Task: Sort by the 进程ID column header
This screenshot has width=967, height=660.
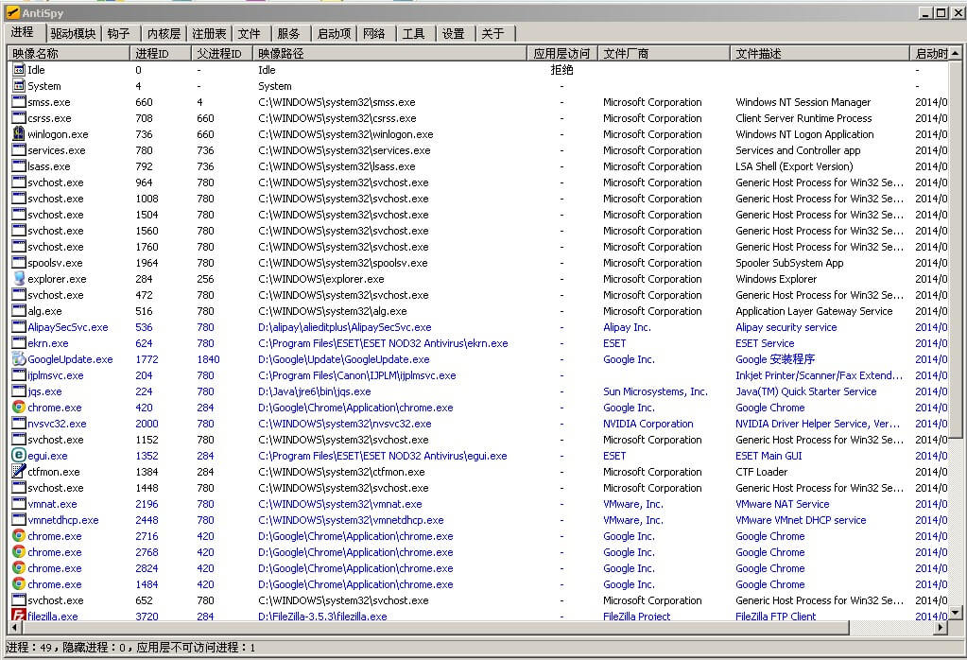Action: coord(161,54)
